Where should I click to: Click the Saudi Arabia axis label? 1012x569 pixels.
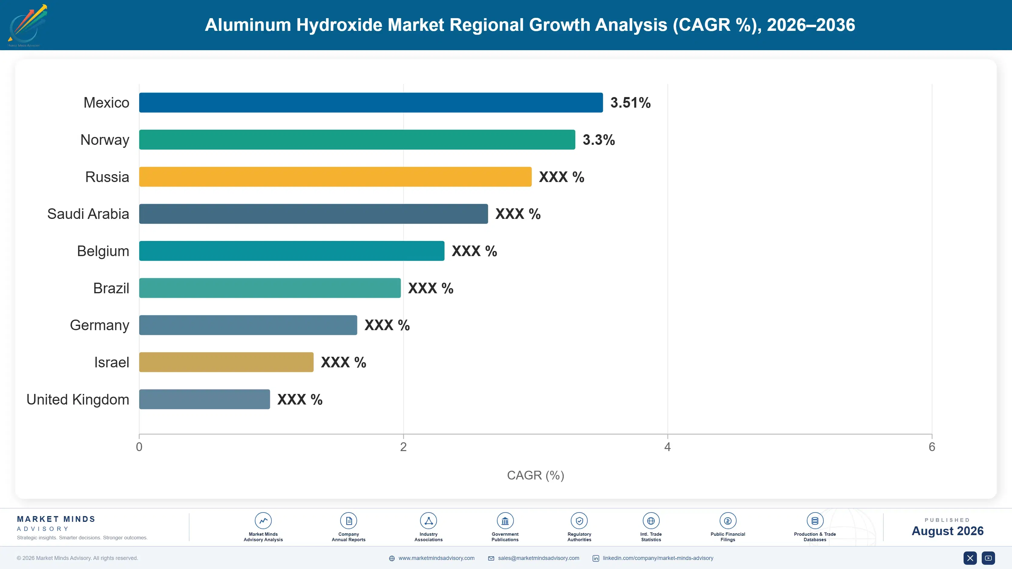tap(88, 214)
